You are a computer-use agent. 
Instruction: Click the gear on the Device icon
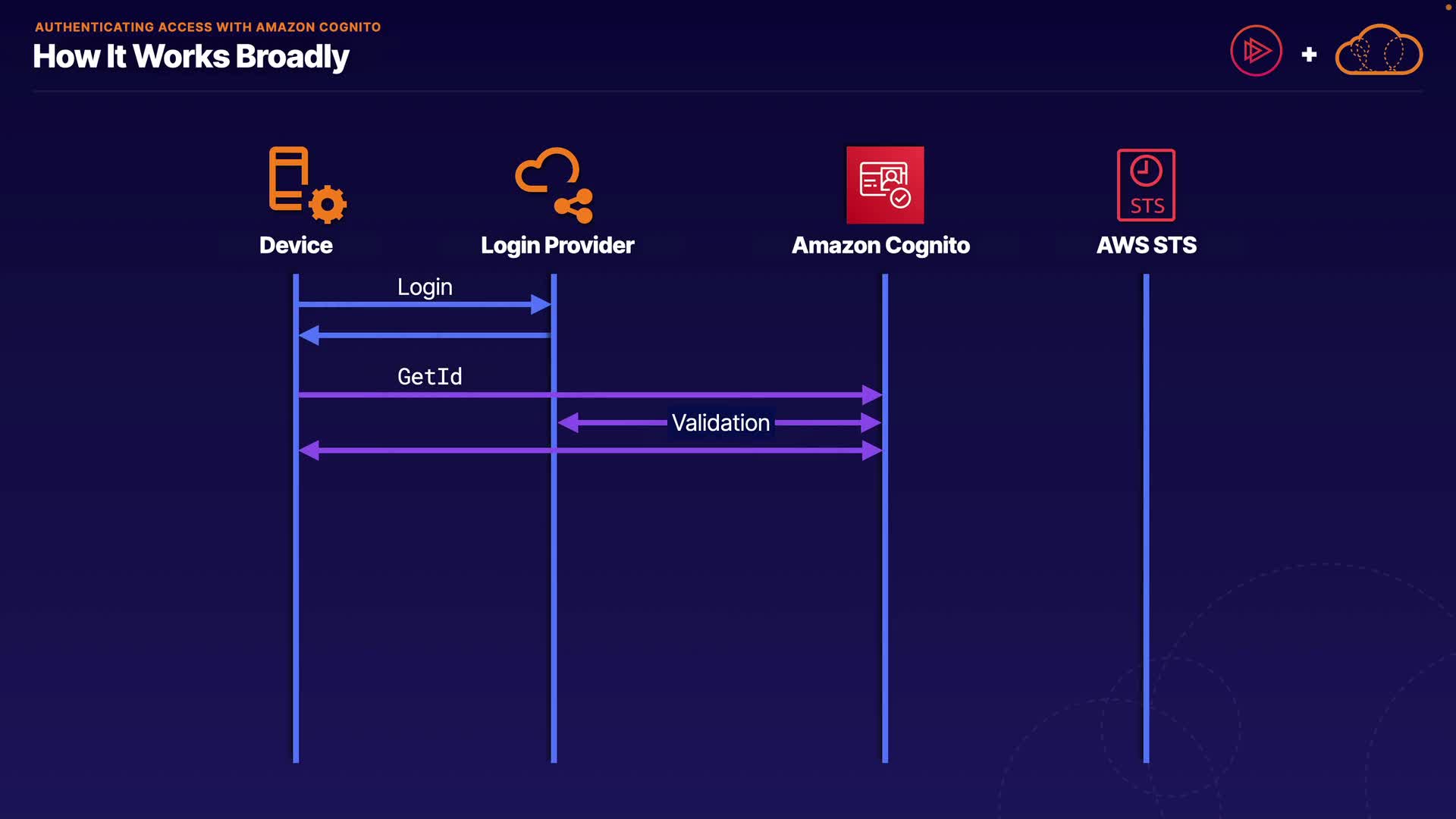[x=328, y=204]
